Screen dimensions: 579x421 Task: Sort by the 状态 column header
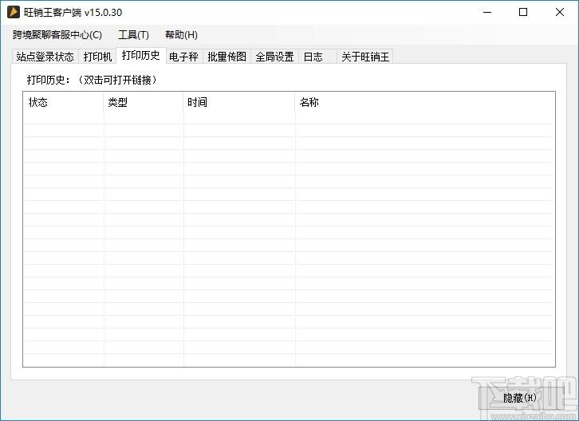coord(64,102)
